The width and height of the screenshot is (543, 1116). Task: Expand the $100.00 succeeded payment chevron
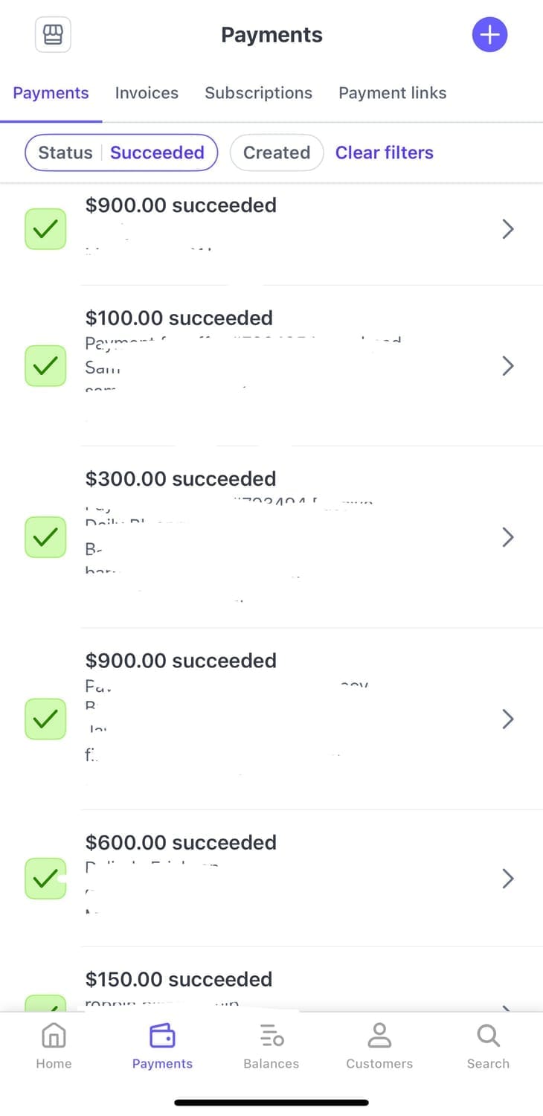point(508,365)
